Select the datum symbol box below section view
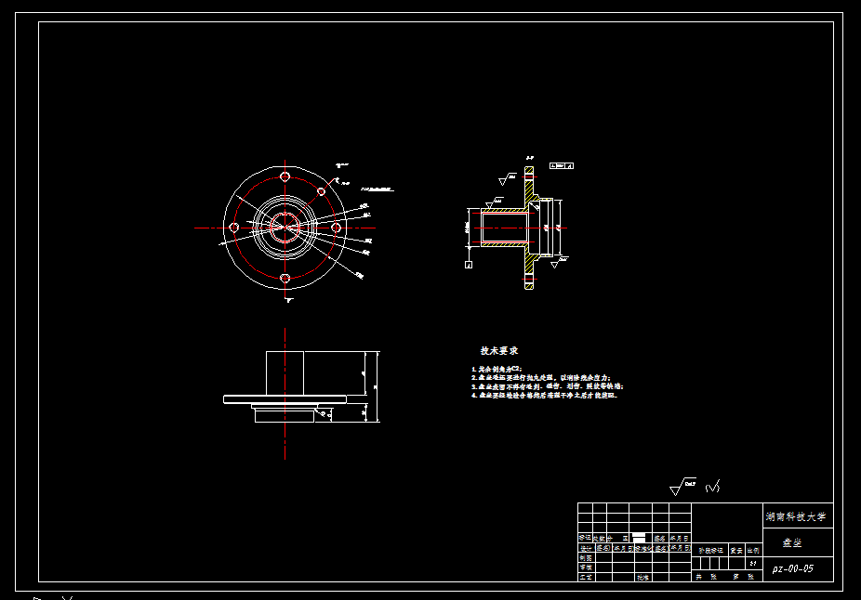Viewport: 861px width, 600px height. click(469, 265)
